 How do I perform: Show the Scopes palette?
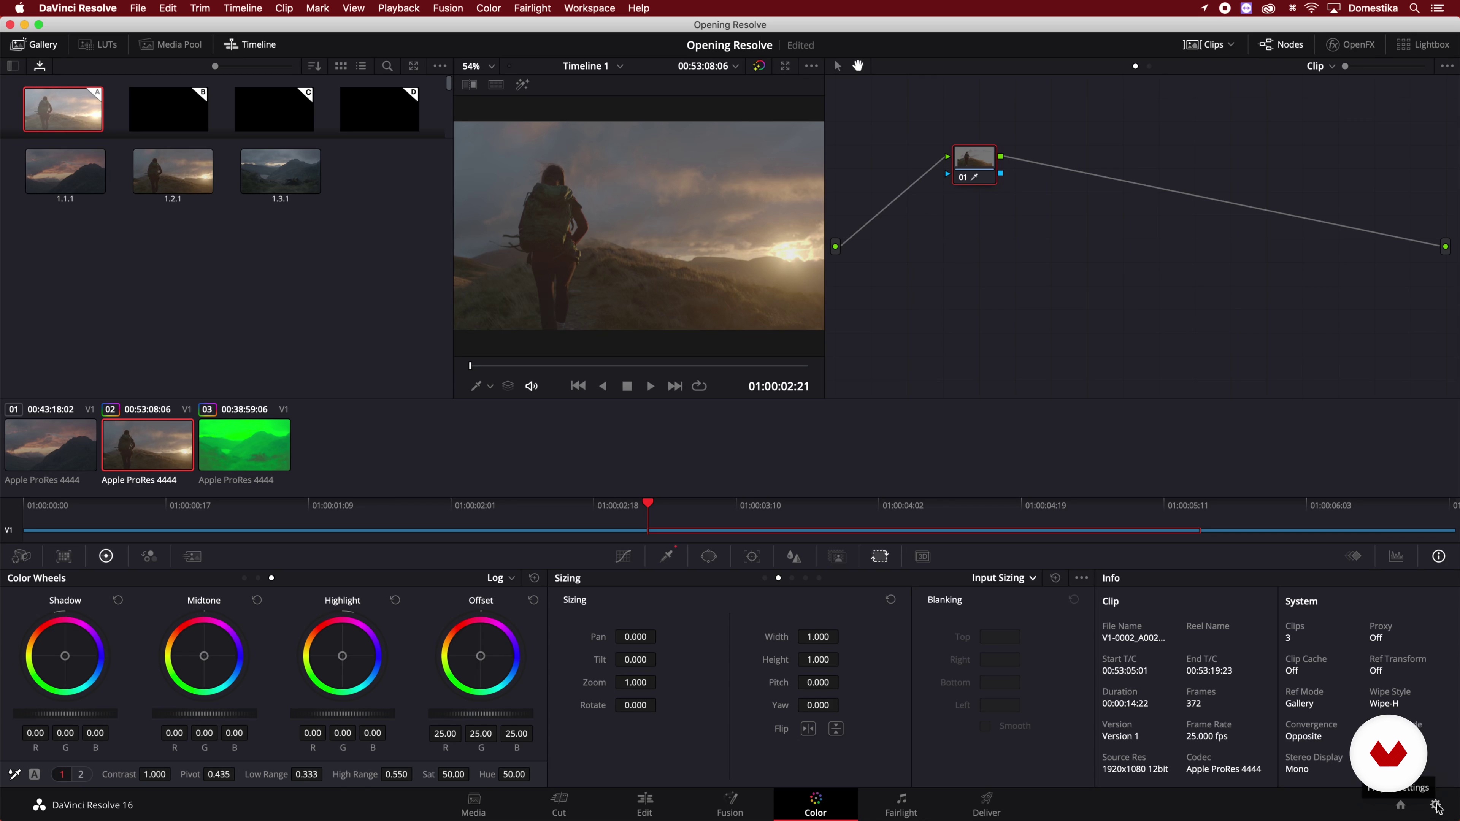[x=1396, y=556]
